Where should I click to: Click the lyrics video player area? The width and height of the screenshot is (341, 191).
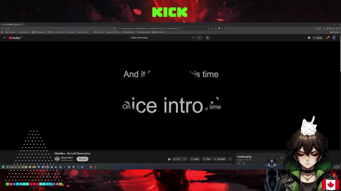pyautogui.click(x=170, y=95)
